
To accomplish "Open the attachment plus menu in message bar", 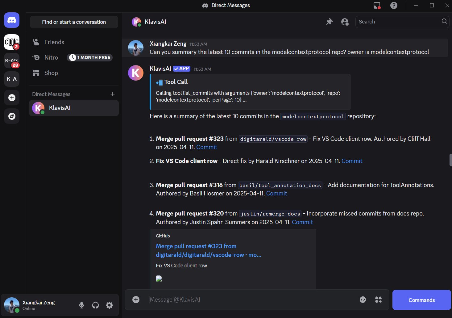I will pos(136,299).
